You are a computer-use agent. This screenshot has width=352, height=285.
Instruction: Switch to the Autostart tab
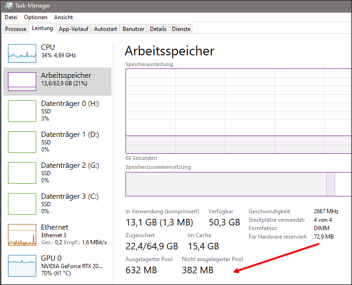click(x=105, y=29)
